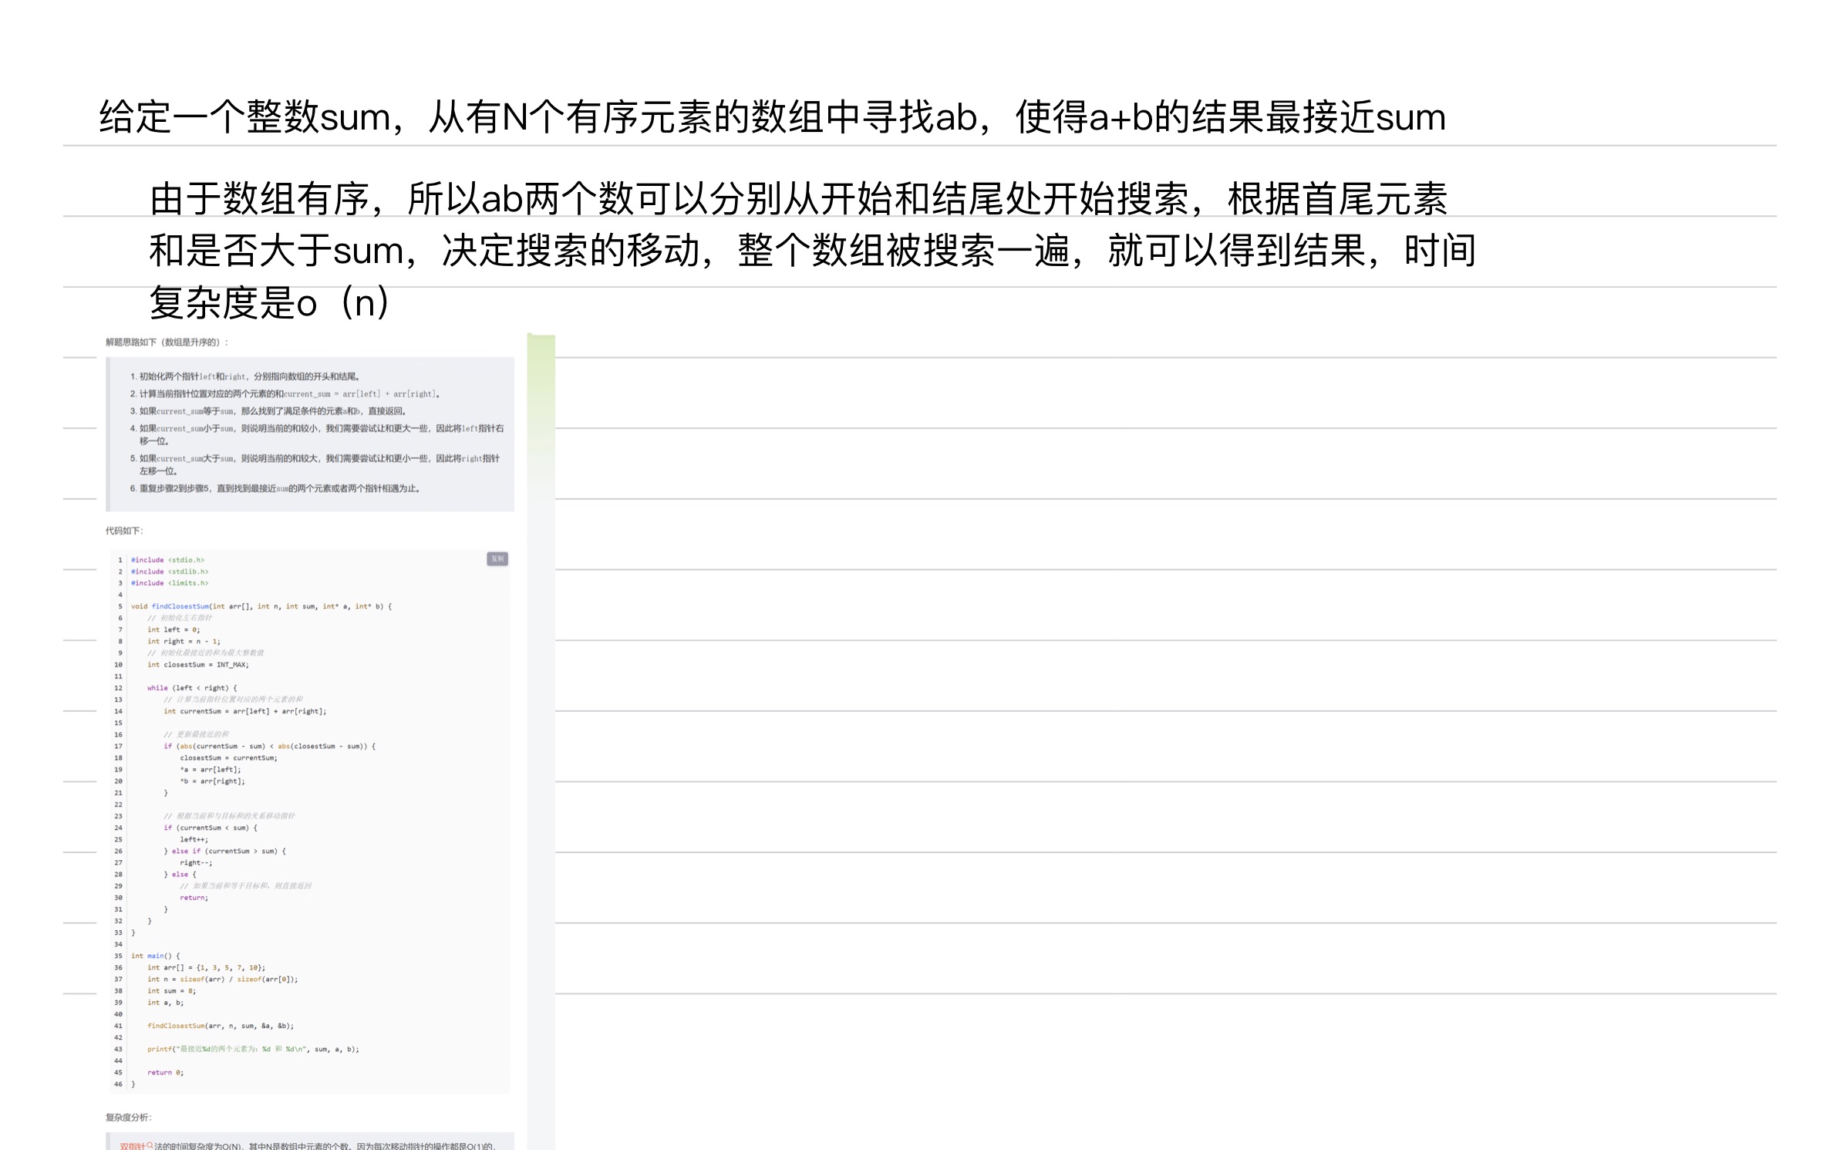Image resolution: width=1840 pixels, height=1150 pixels.
Task: Click the findClosestSum function definition line
Action: (x=261, y=606)
